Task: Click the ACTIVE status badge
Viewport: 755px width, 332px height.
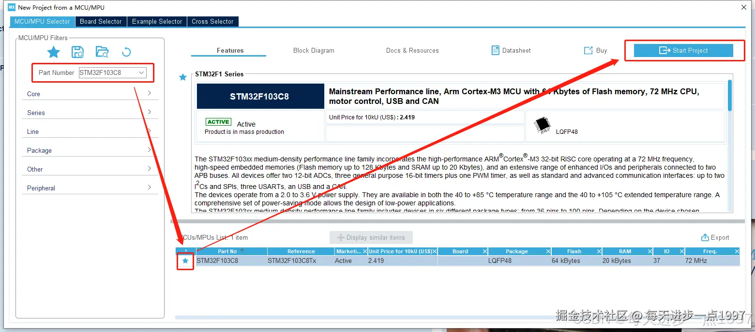Action: [218, 122]
